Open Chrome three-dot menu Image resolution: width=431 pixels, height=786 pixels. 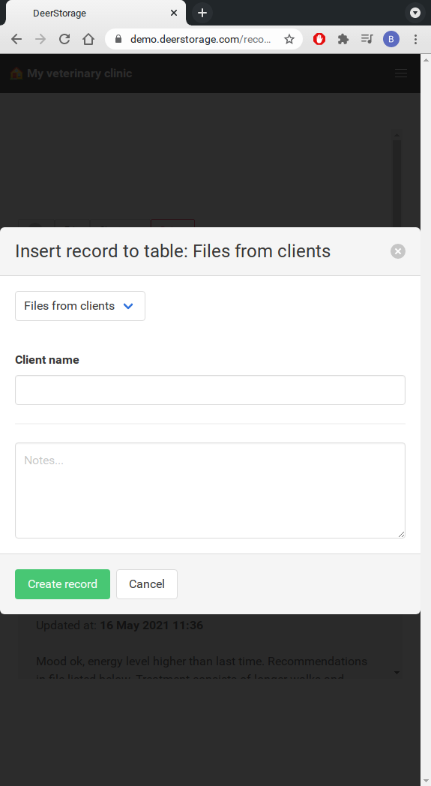pyautogui.click(x=415, y=39)
